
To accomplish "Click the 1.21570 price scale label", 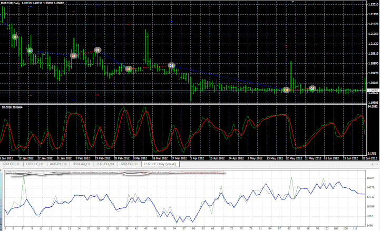I will click(x=373, y=24).
